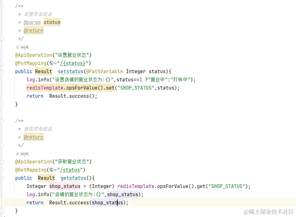Click the shop_status variable declaration
The image size is (296, 217).
(65, 186)
